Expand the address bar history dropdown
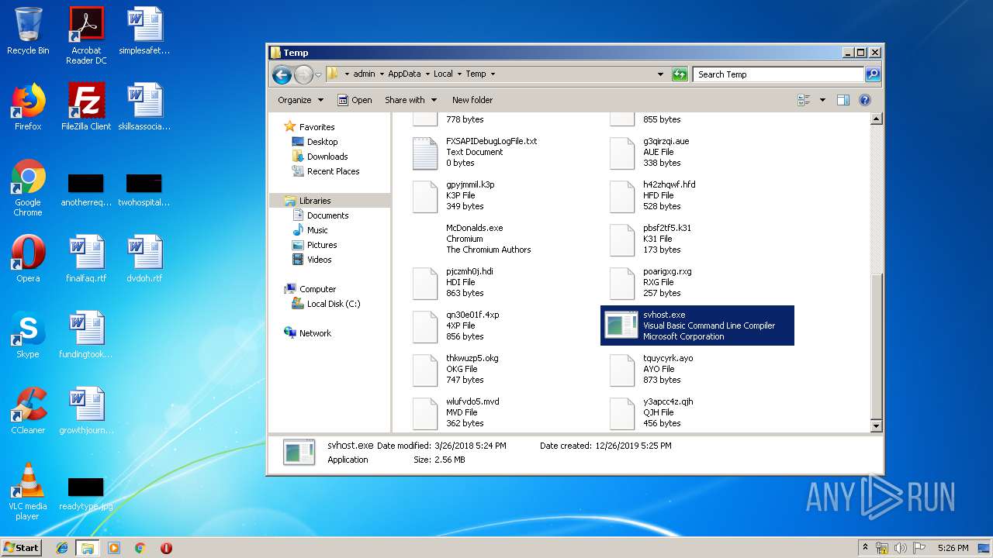This screenshot has height=558, width=993. [x=660, y=74]
